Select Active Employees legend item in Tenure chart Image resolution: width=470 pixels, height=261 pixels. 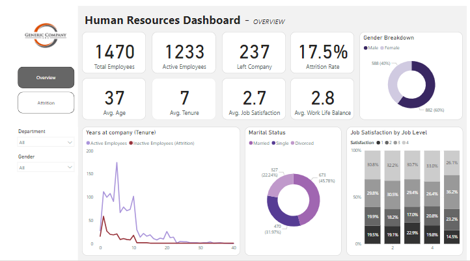[x=107, y=143]
